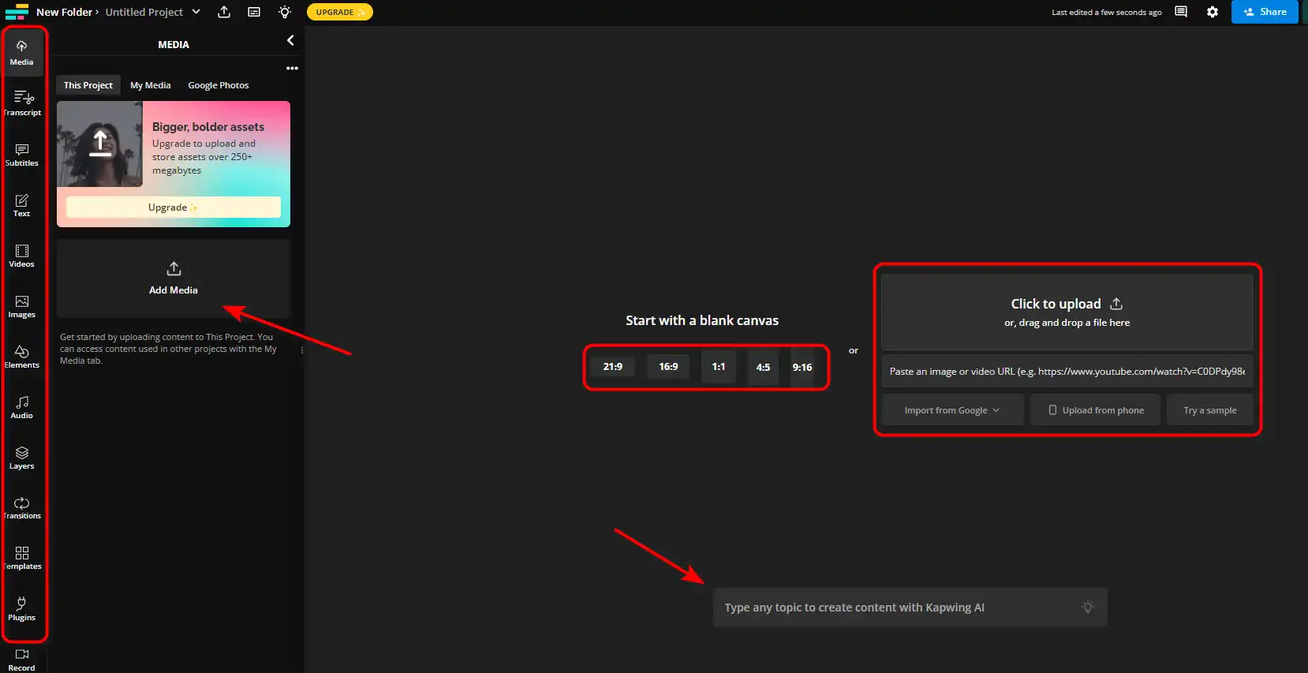Click the lightbulb ideas icon in top bar

(285, 12)
